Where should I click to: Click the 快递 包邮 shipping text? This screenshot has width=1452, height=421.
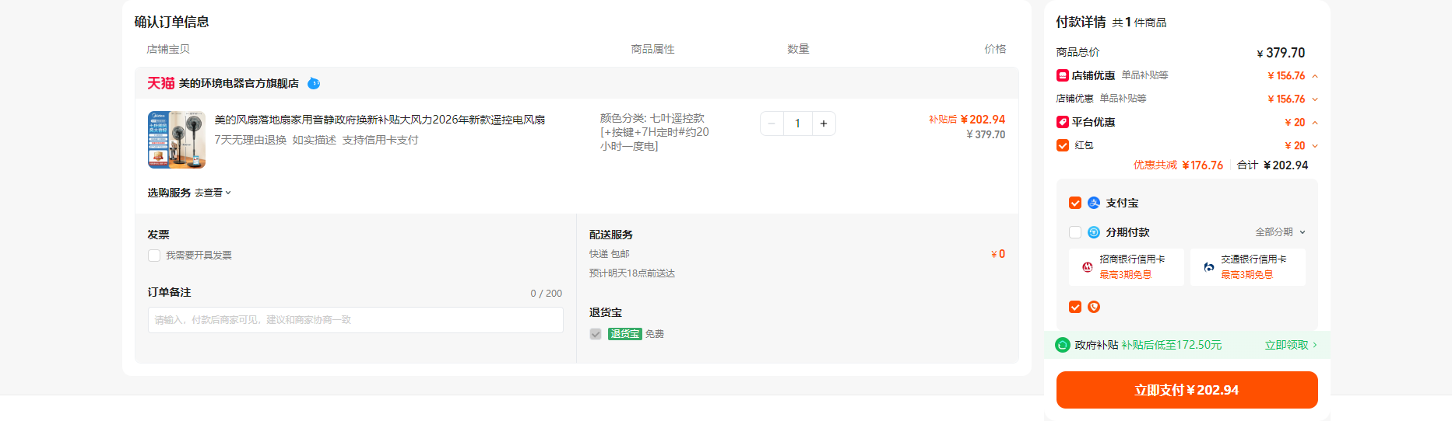coord(610,254)
